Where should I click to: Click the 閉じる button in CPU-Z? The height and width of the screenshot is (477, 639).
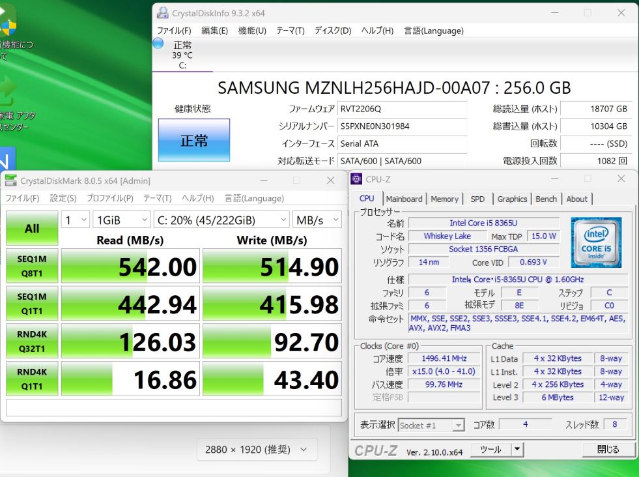tap(607, 449)
